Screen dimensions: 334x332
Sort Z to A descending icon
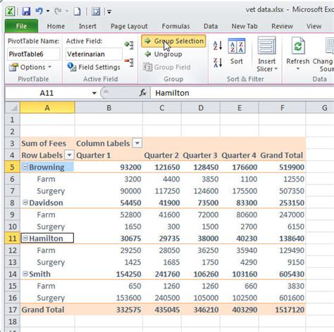point(218,63)
